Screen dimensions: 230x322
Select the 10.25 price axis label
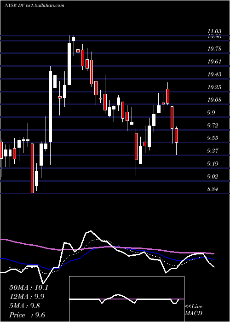coord(214,87)
